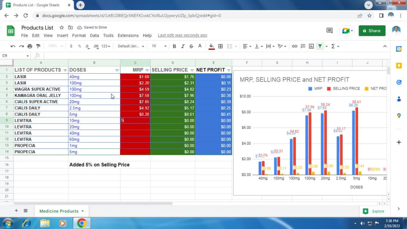
Task: Toggle bold formatting
Action: coord(175,46)
